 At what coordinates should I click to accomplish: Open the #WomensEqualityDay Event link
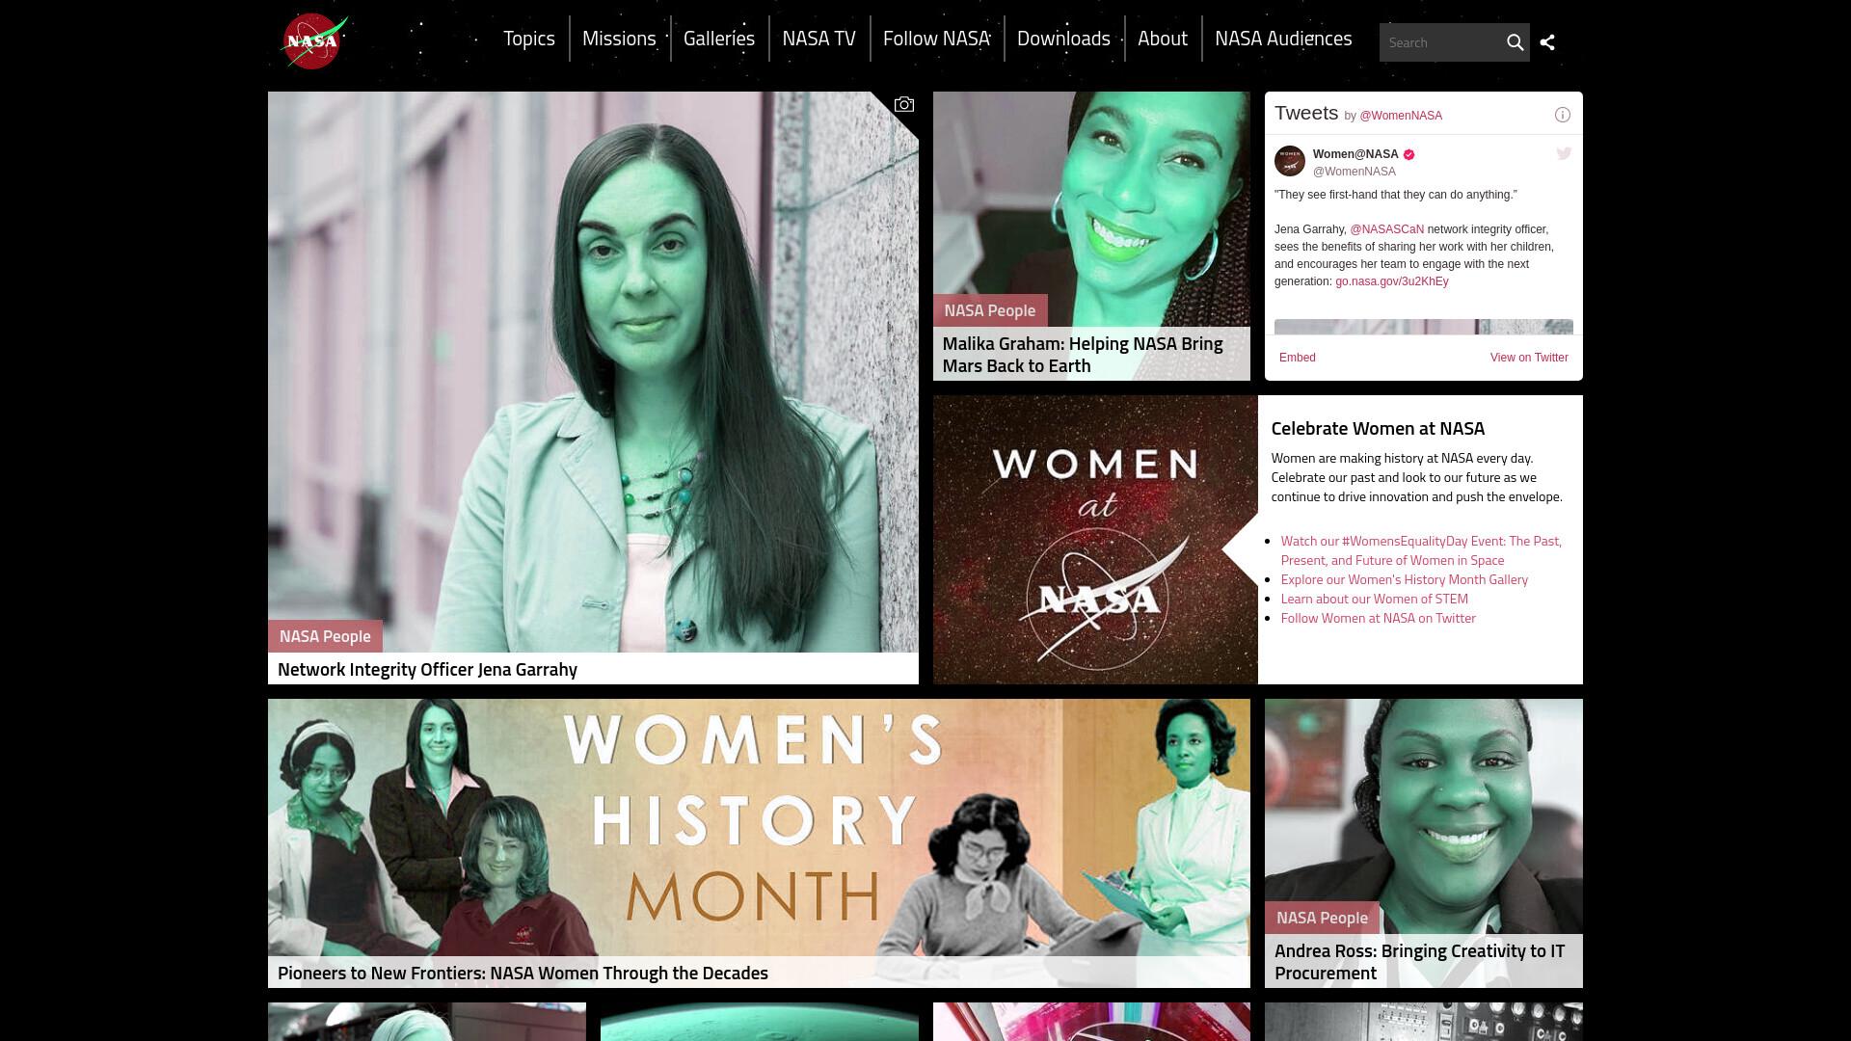tap(1421, 550)
